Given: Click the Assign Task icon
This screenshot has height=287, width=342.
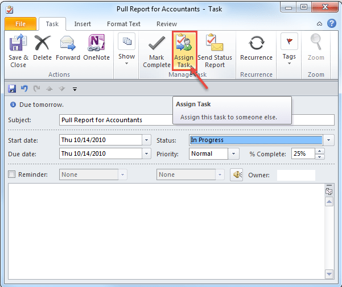Looking at the screenshot, I should pyautogui.click(x=184, y=51).
